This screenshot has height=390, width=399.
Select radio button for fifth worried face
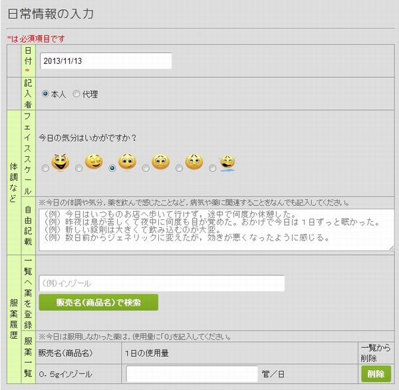[x=178, y=169]
